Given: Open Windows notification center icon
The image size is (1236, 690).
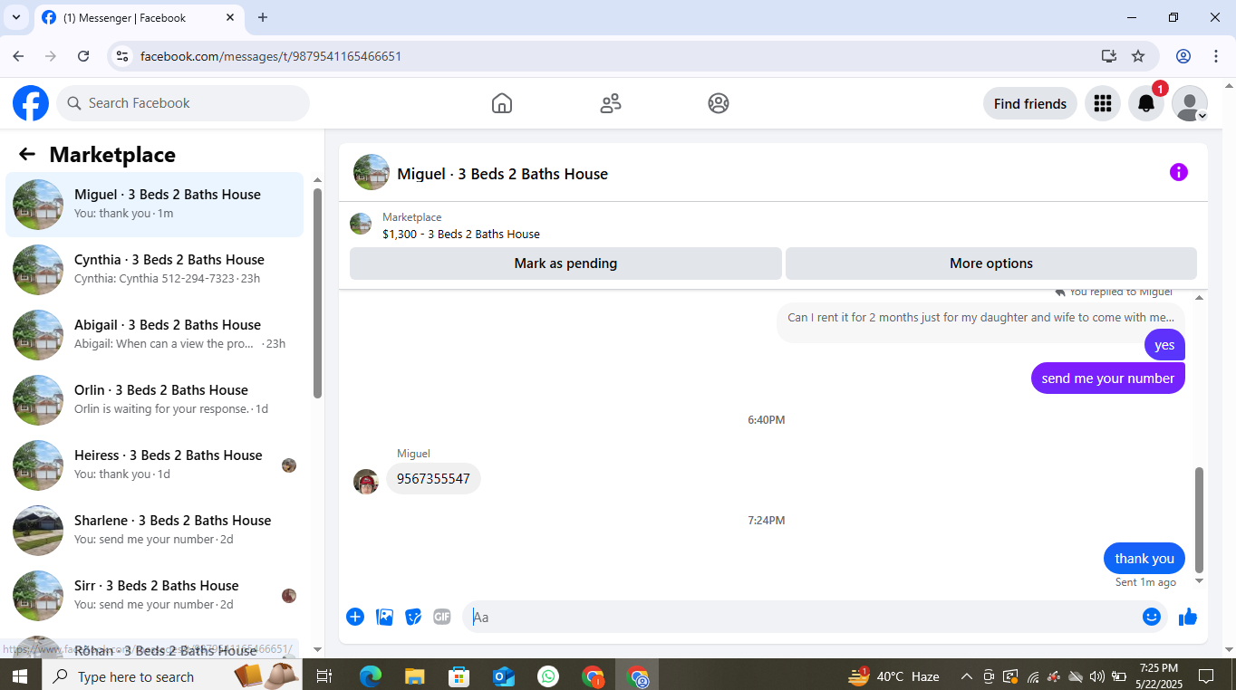Looking at the screenshot, I should click(1206, 676).
